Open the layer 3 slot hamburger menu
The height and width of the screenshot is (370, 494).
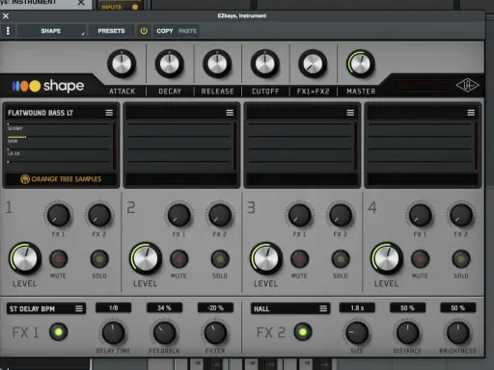350,113
